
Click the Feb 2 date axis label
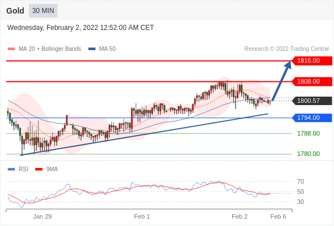click(239, 216)
